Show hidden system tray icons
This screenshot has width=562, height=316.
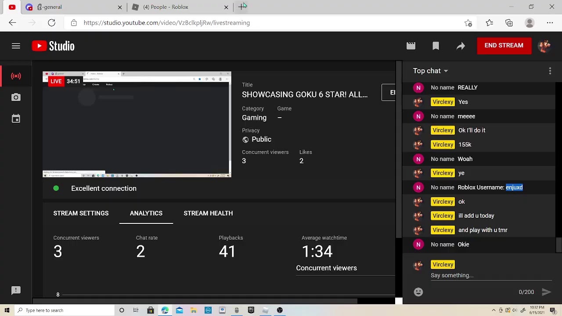[494, 310]
